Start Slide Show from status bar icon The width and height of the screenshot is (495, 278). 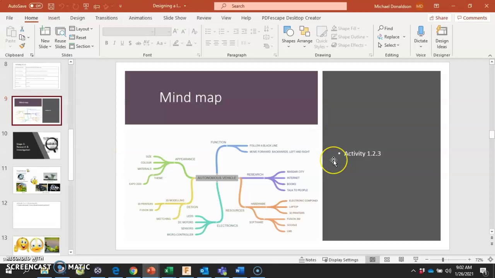pos(416,260)
